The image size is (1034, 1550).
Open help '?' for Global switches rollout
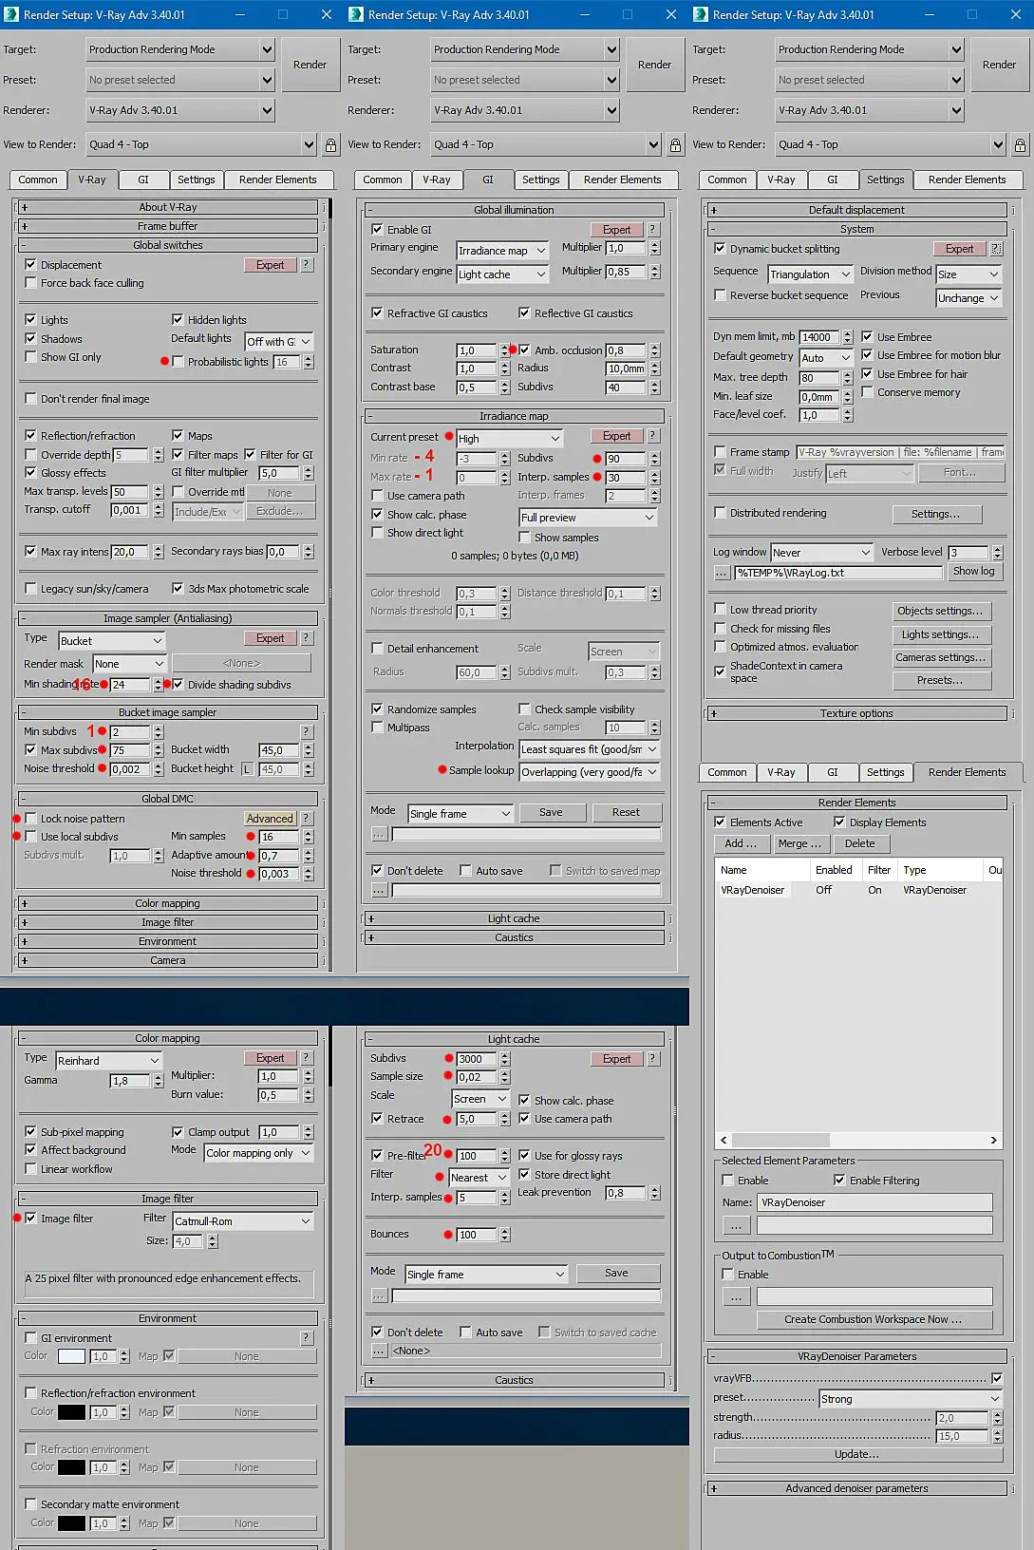tap(307, 265)
